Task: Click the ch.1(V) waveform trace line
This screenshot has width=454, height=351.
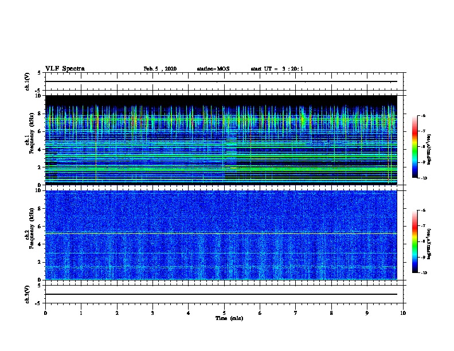Action: (x=221, y=81)
